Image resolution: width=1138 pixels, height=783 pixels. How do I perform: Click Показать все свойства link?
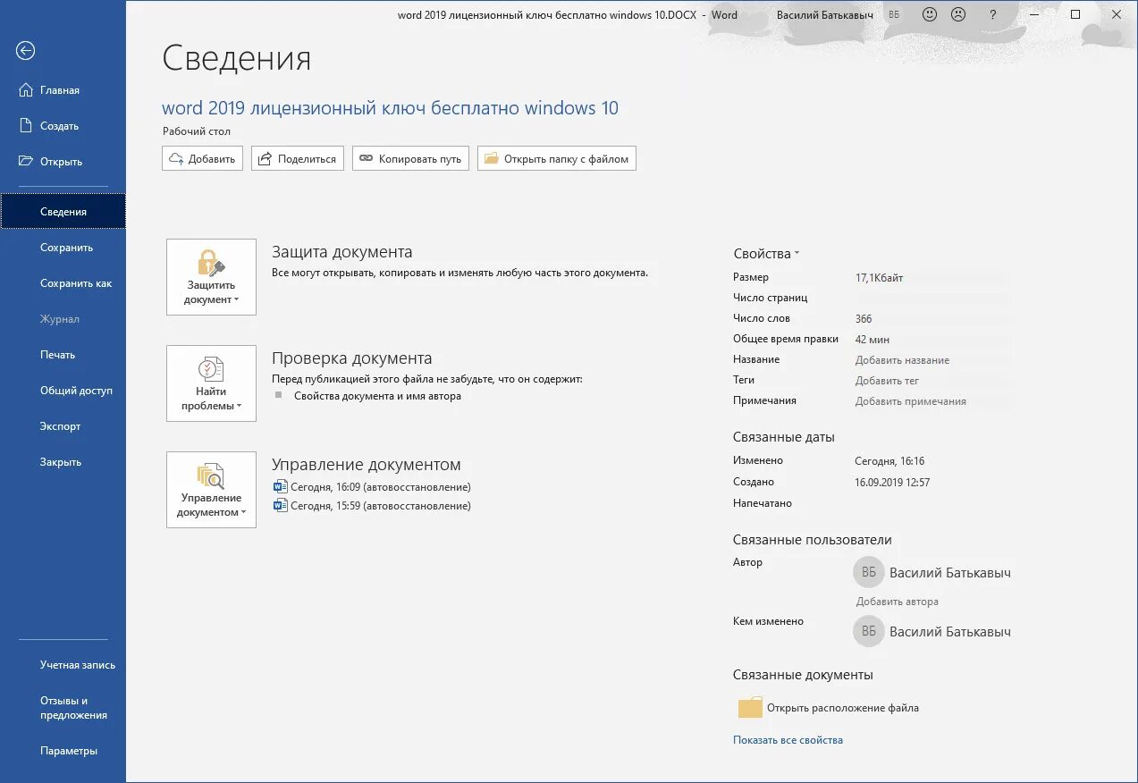pos(788,740)
